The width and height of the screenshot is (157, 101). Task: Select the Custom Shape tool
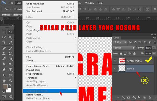tap(10, 75)
